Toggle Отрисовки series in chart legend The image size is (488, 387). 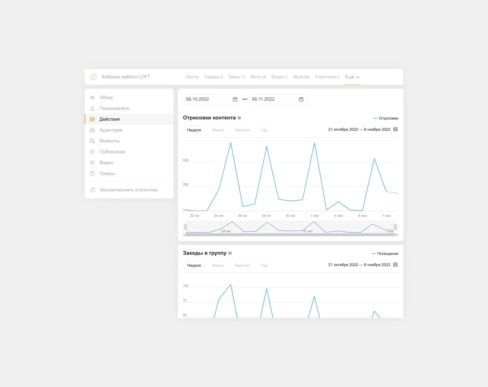point(386,118)
